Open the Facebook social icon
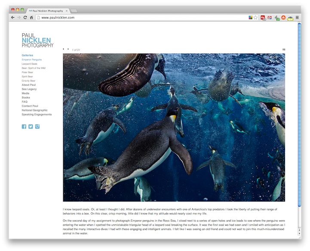 [24, 126]
